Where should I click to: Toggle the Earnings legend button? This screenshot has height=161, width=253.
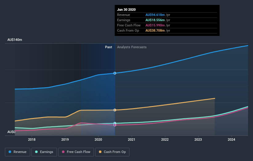tap(44, 152)
